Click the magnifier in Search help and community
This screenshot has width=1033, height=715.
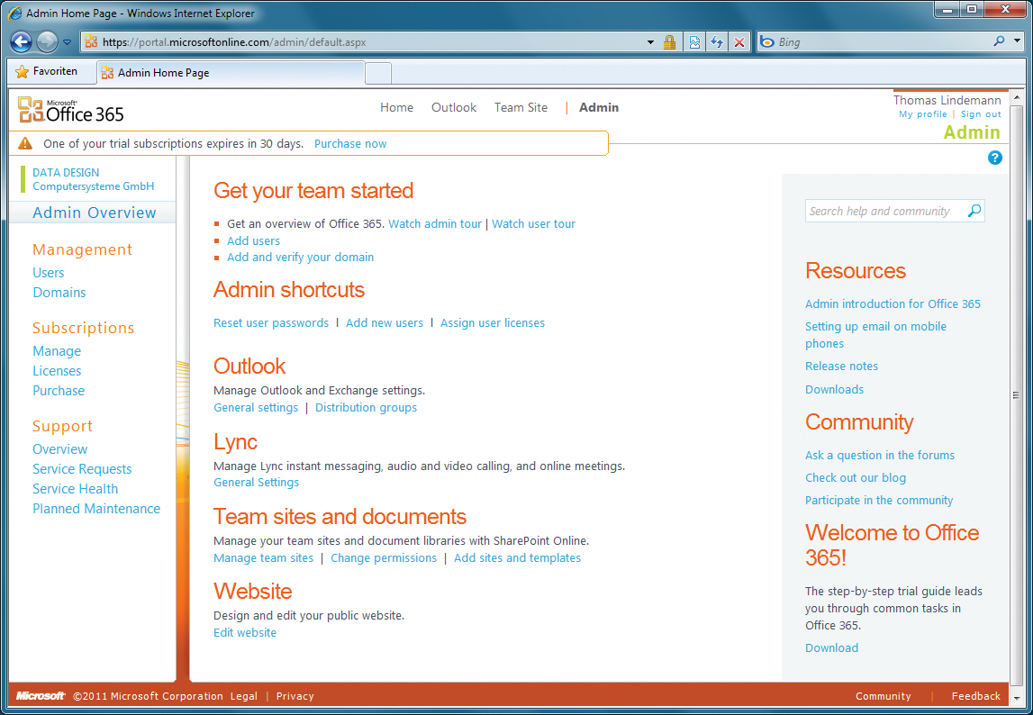coord(974,210)
